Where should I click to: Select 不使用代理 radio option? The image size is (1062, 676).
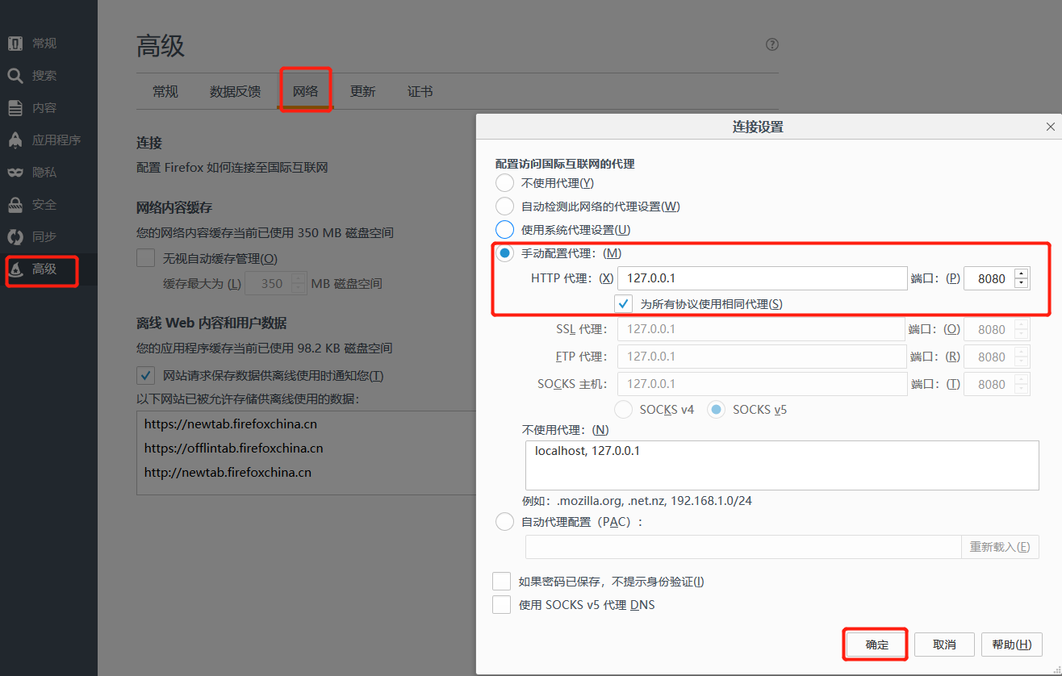pyautogui.click(x=504, y=183)
